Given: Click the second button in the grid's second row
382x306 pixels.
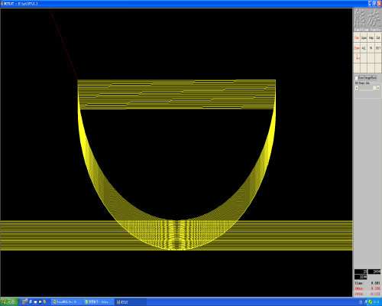Looking at the screenshot, I should 364,47.
